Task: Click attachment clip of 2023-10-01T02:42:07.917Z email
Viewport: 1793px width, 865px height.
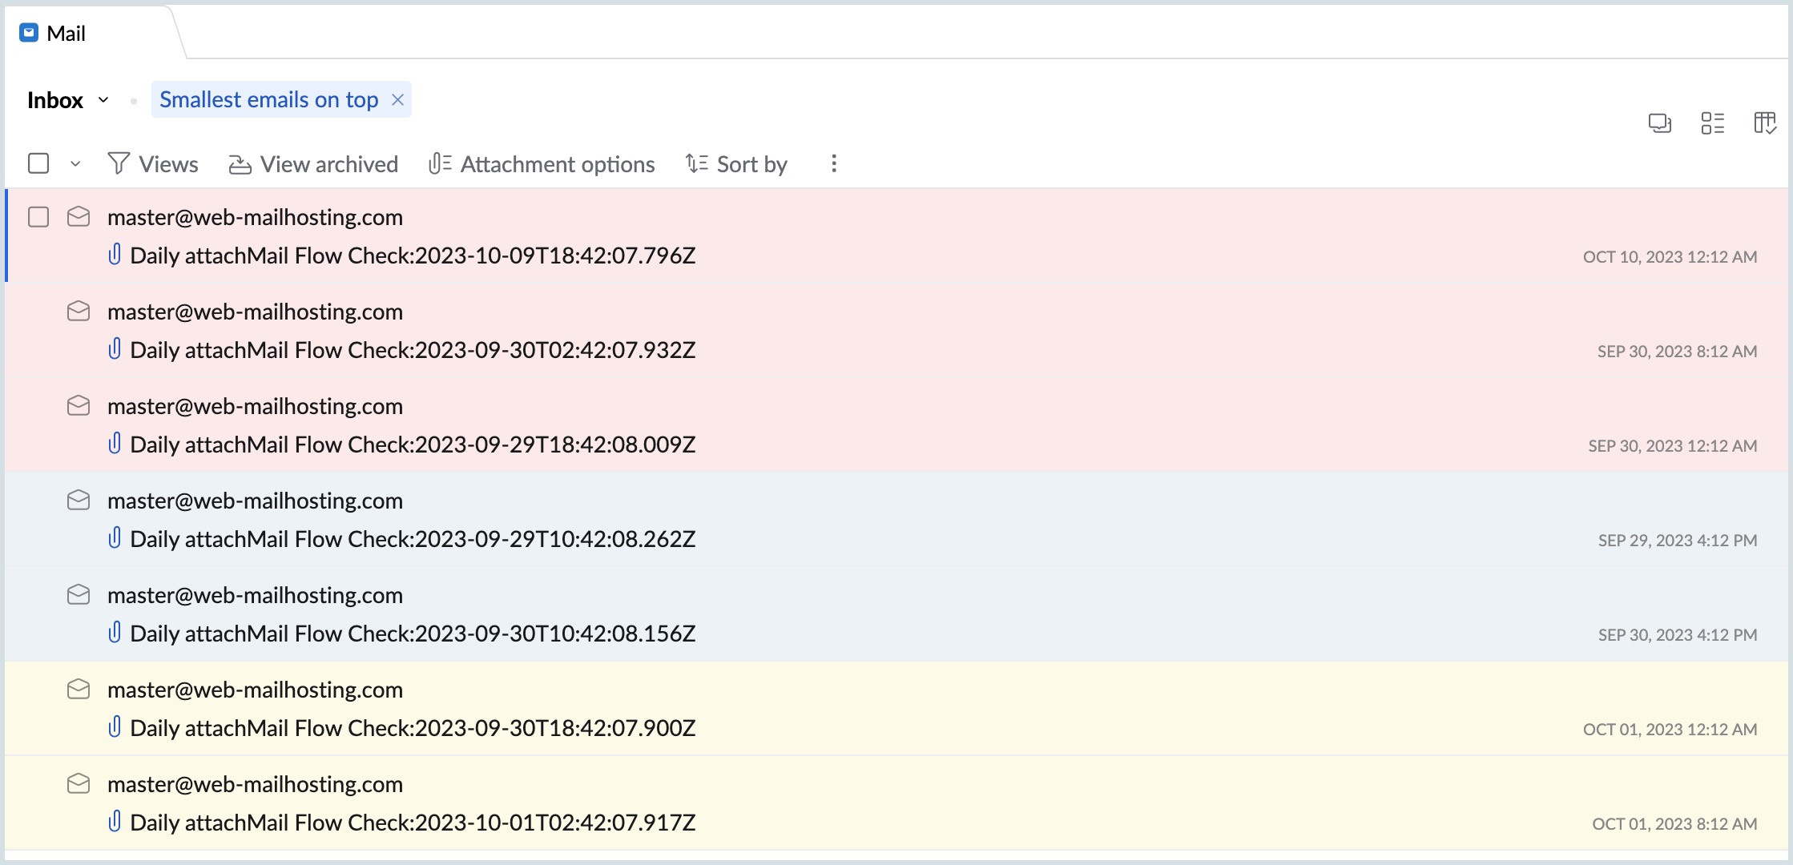Action: coord(115,822)
